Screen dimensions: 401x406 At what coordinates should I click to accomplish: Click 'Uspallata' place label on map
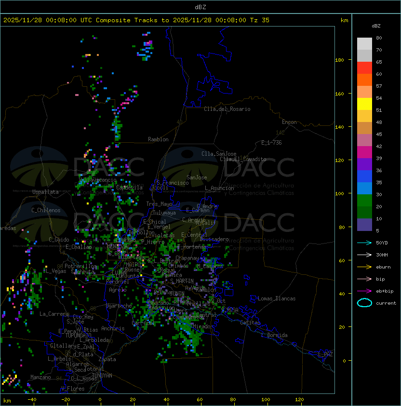click(x=45, y=192)
